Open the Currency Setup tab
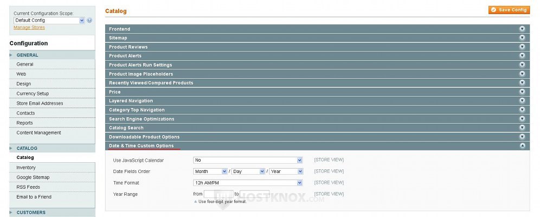540x217 pixels. tap(52, 93)
